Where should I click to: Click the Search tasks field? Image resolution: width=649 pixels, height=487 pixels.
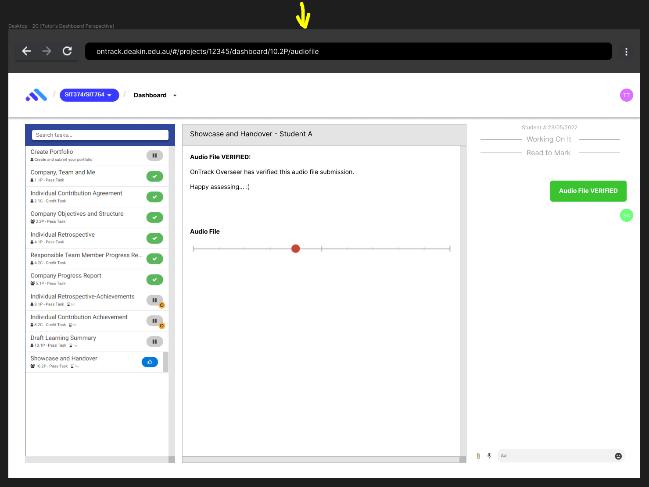tap(100, 135)
